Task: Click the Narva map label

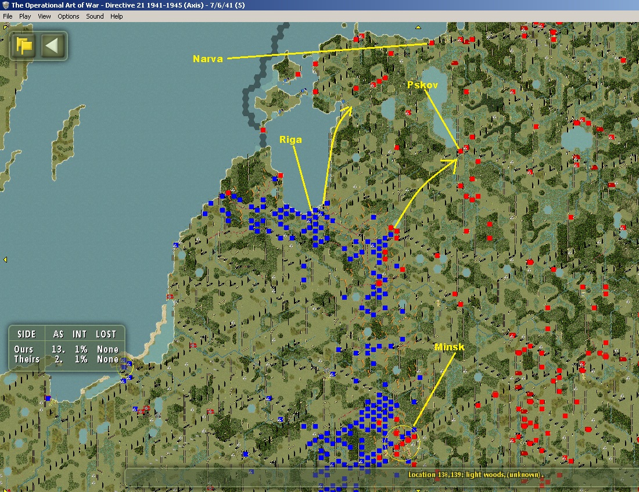Action: pos(208,59)
